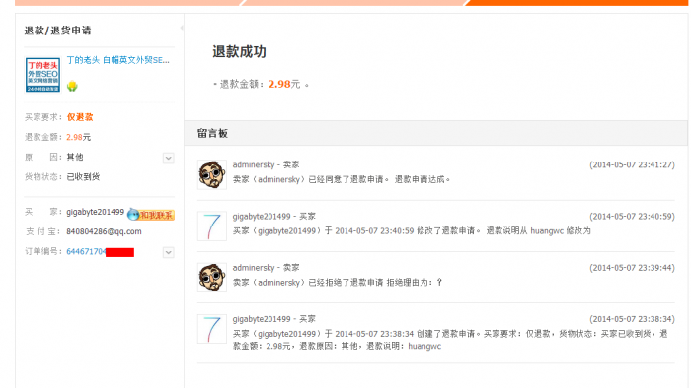Click message text 已经同意了退款申请
691x388 pixels.
[345, 179]
